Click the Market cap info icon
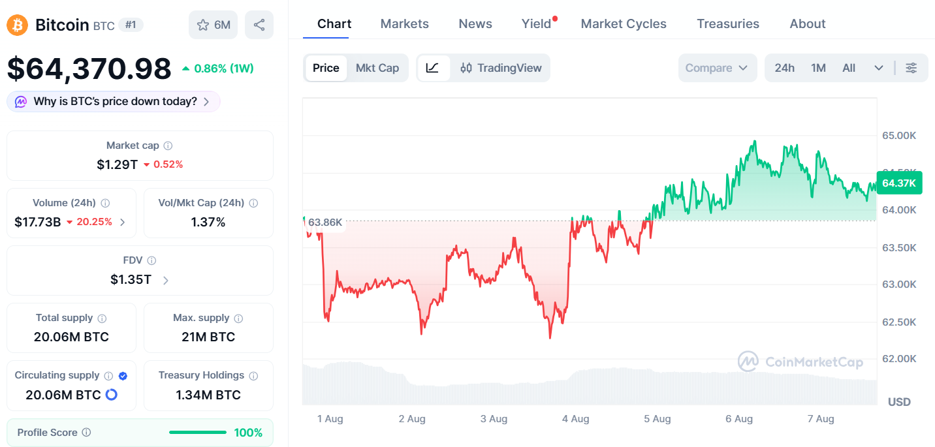Image resolution: width=935 pixels, height=447 pixels. [x=168, y=146]
